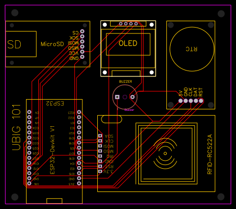236x209 pixels.
Task: Select the SCK pad on MicroSD module
Action: pos(82,37)
